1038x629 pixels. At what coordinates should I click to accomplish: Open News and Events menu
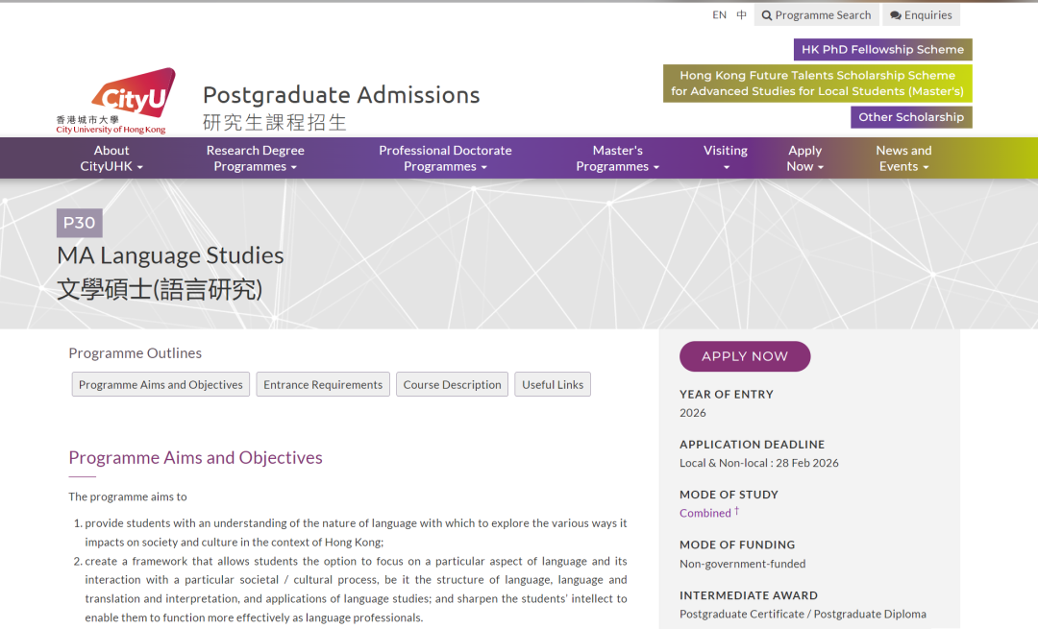pos(903,158)
